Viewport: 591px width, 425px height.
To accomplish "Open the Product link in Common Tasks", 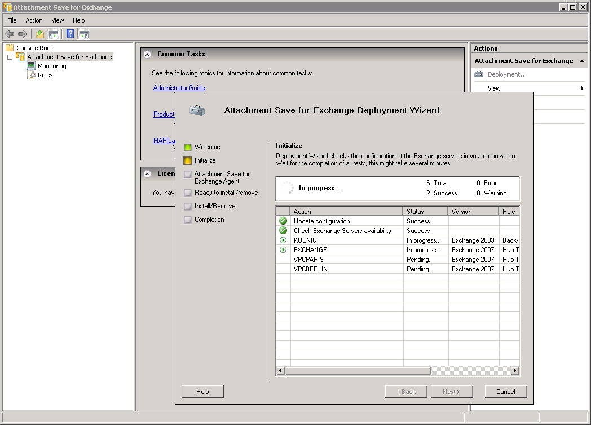I will 164,114.
